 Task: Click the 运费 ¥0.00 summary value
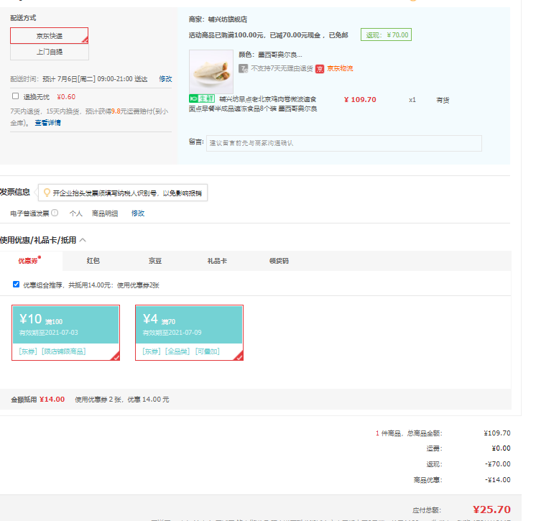click(x=501, y=448)
